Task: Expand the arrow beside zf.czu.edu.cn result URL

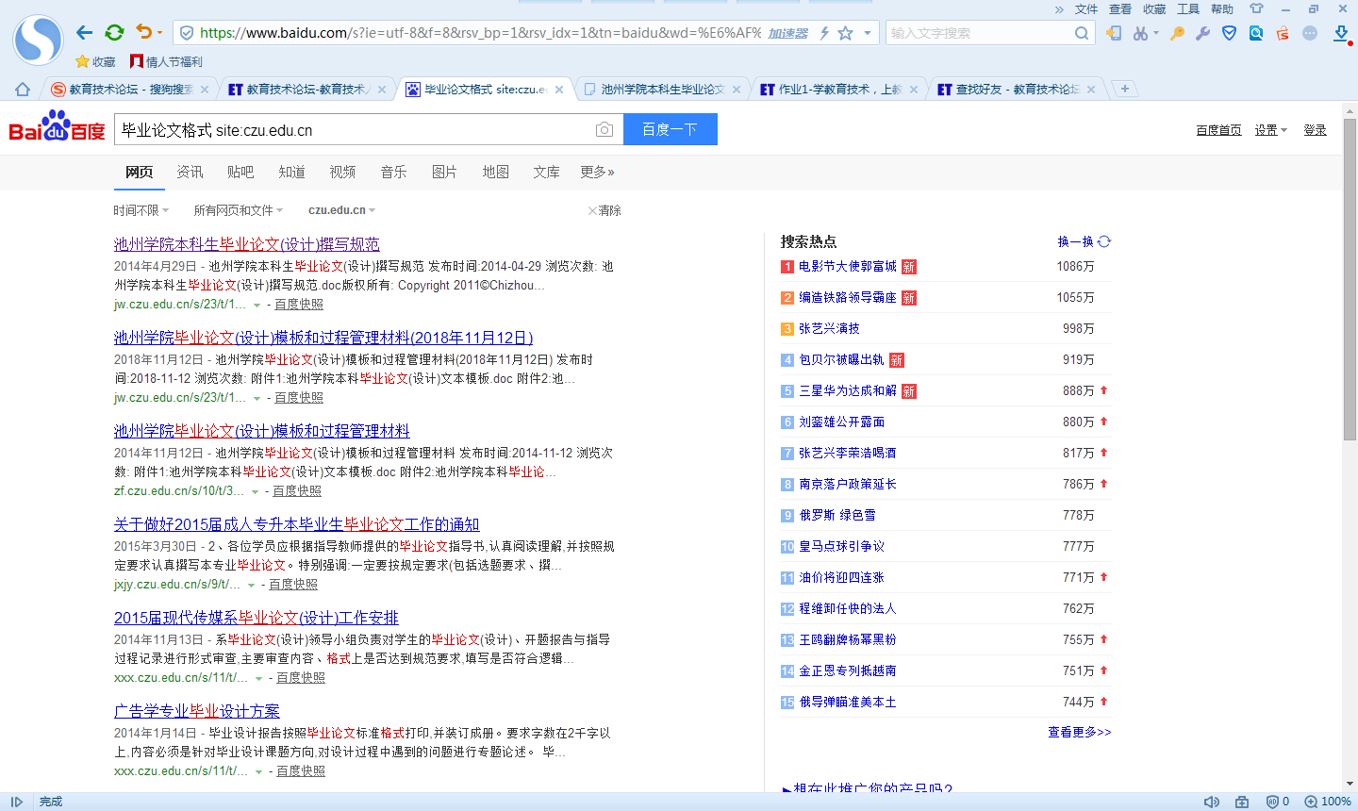Action: point(255,491)
